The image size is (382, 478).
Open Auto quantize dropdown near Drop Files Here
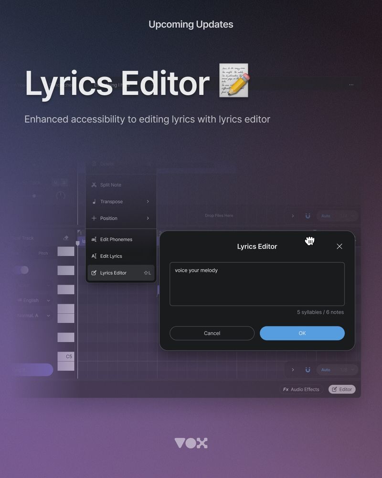pos(337,216)
